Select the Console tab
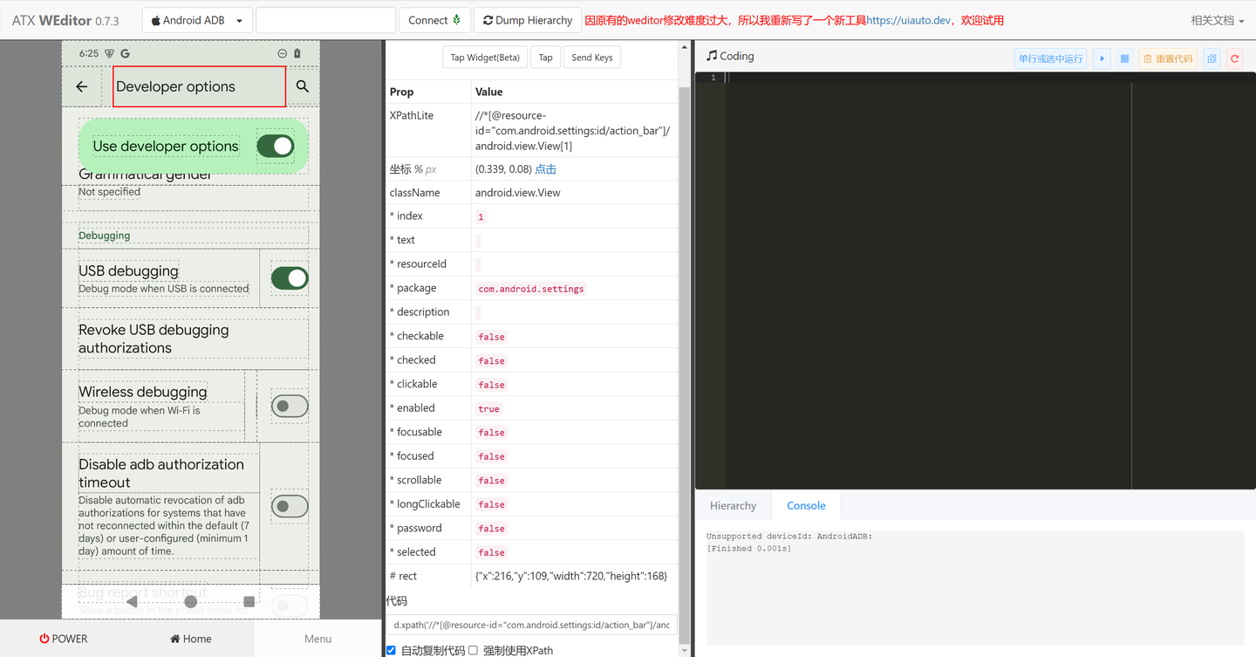Image resolution: width=1256 pixels, height=657 pixels. point(805,505)
